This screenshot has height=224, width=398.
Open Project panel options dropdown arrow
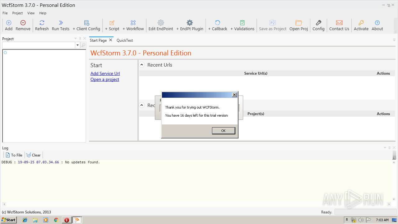pos(75,39)
